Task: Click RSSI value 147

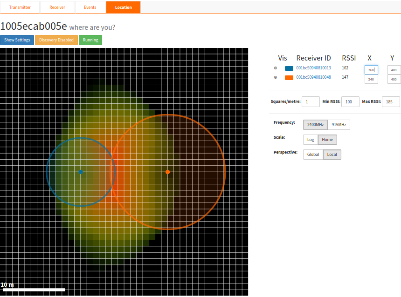Action: click(345, 77)
